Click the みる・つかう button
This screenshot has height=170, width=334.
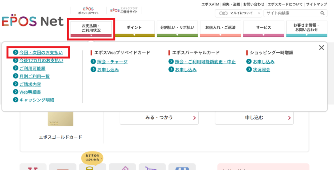[159, 117]
